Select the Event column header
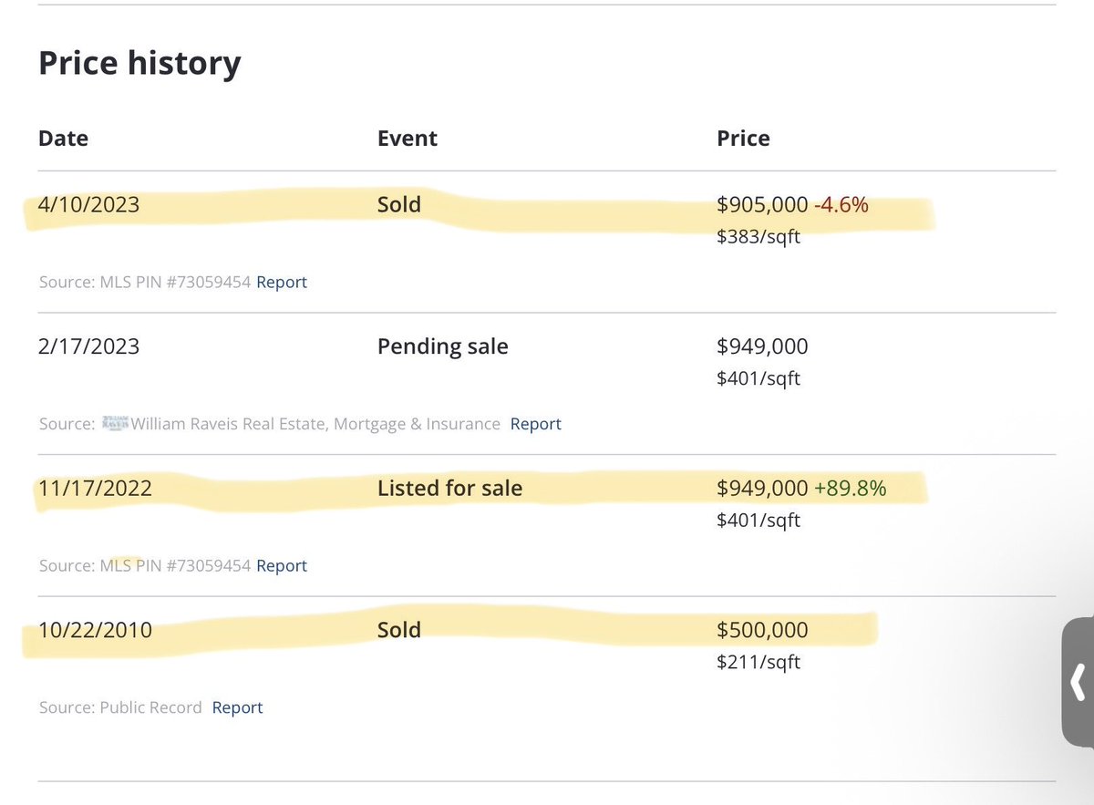This screenshot has height=805, width=1094. [407, 139]
